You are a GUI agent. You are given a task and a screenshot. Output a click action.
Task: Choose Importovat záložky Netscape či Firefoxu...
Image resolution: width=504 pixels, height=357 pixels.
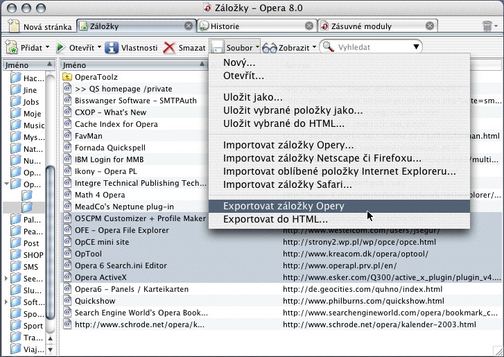[x=339, y=158]
